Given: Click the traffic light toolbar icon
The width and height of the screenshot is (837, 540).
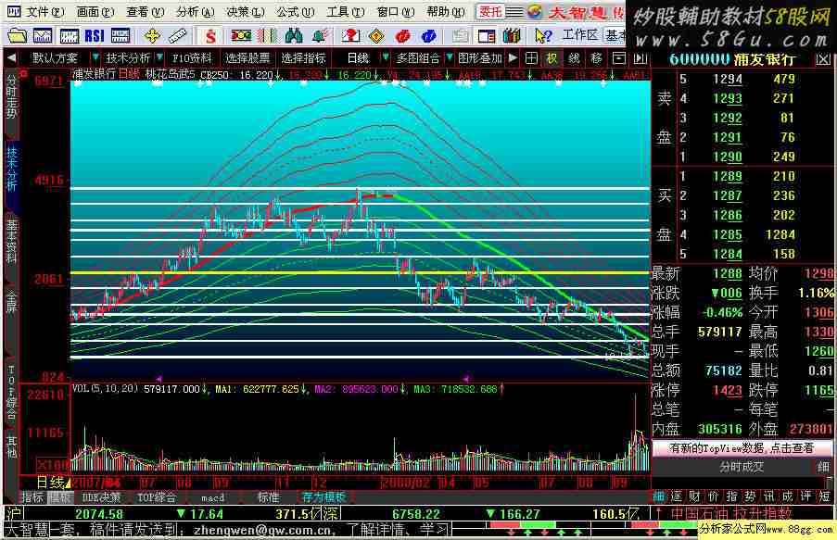Looking at the screenshot, I should (241, 36).
